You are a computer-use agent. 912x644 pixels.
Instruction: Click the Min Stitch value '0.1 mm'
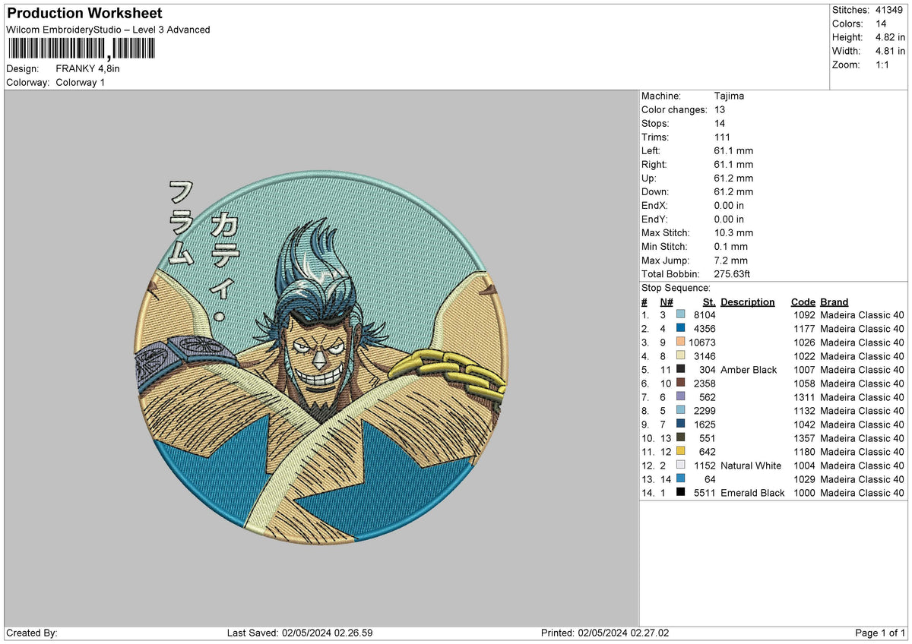point(731,247)
